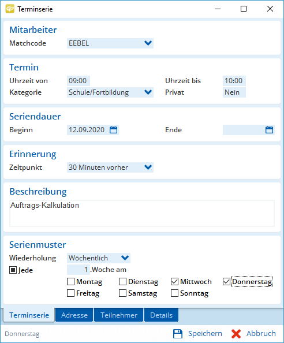Open the Kategorie dropdown list

click(148, 92)
